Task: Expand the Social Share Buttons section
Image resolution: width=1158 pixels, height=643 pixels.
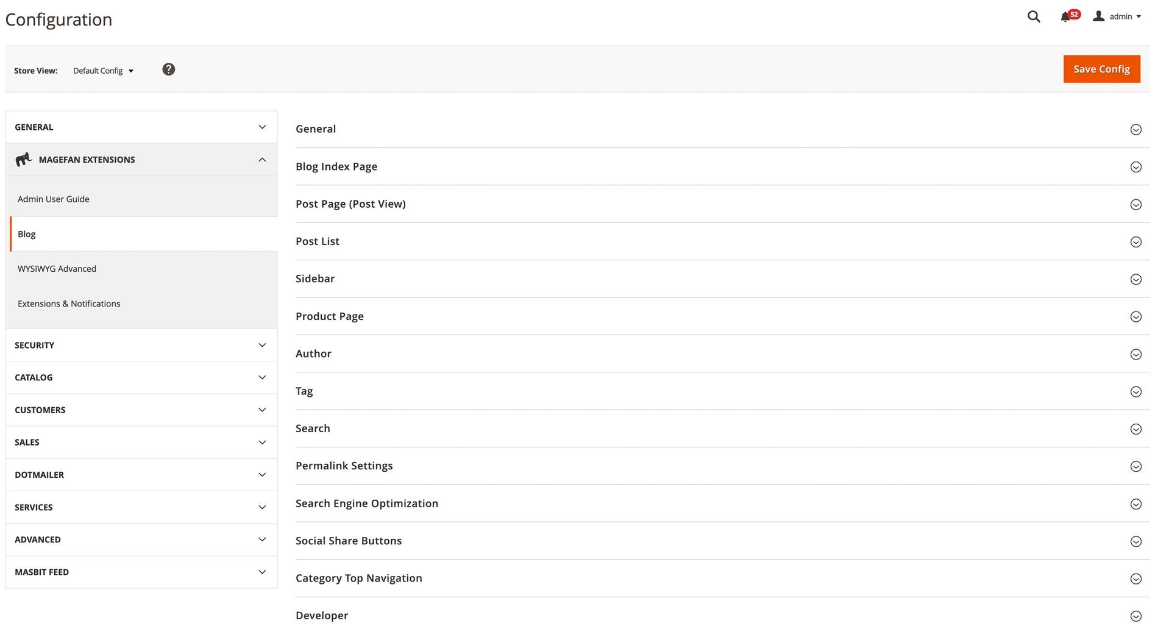Action: pyautogui.click(x=349, y=541)
